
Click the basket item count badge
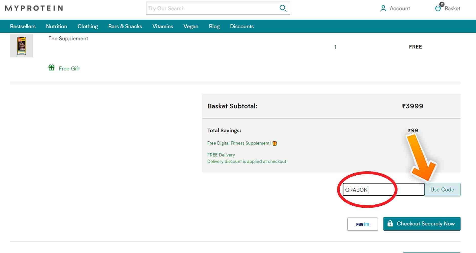click(442, 4)
